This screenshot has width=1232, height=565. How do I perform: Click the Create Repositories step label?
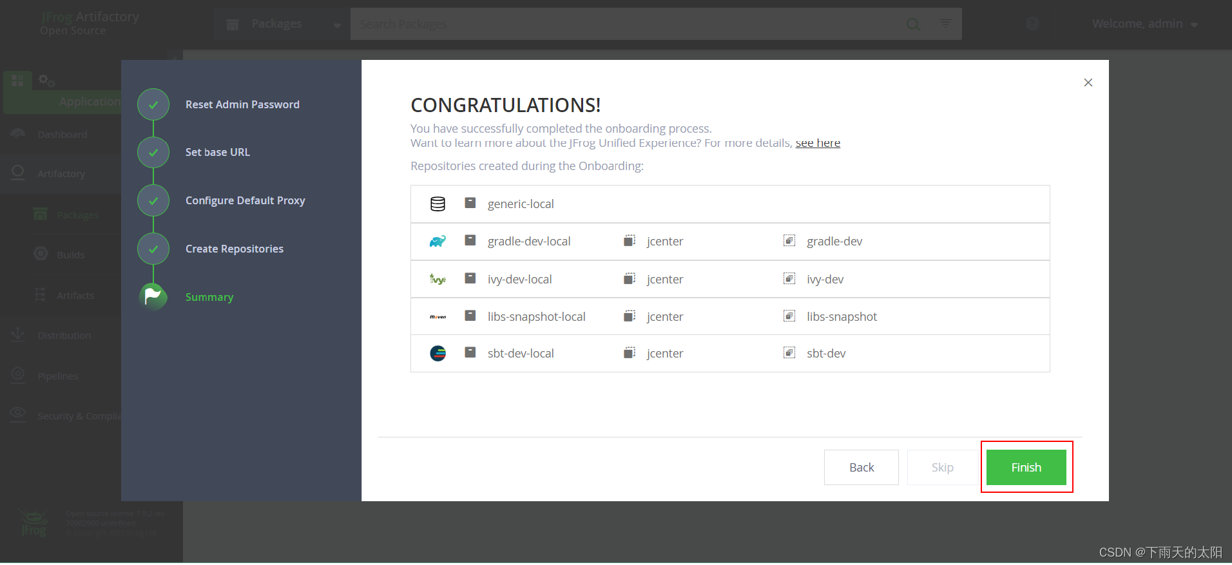235,249
